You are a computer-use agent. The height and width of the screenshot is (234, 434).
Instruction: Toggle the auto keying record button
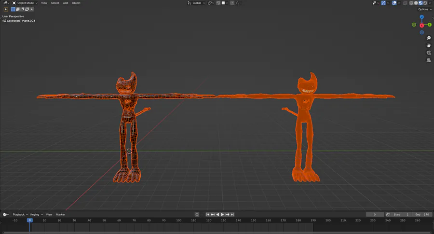coord(197,214)
